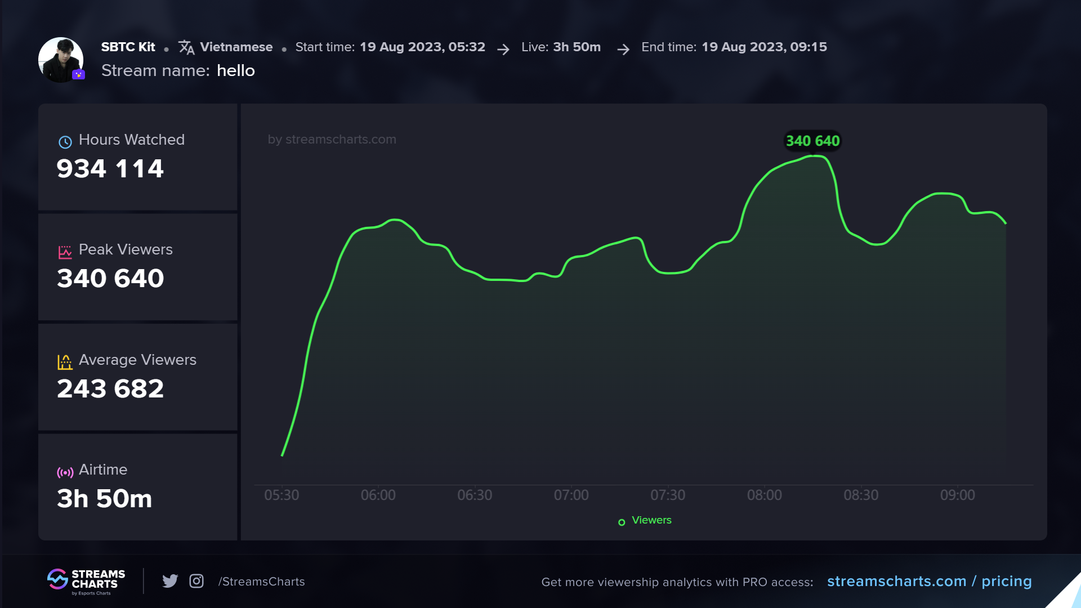1081x608 pixels.
Task: Click the purple platform badge on avatar
Action: (x=79, y=74)
